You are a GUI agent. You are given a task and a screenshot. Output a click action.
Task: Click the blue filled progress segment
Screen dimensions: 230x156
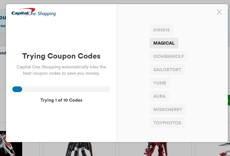[17, 89]
